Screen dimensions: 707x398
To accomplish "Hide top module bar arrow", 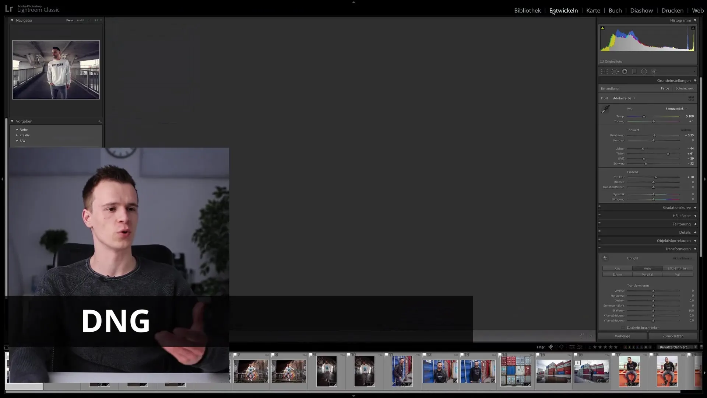I will pos(353,2).
